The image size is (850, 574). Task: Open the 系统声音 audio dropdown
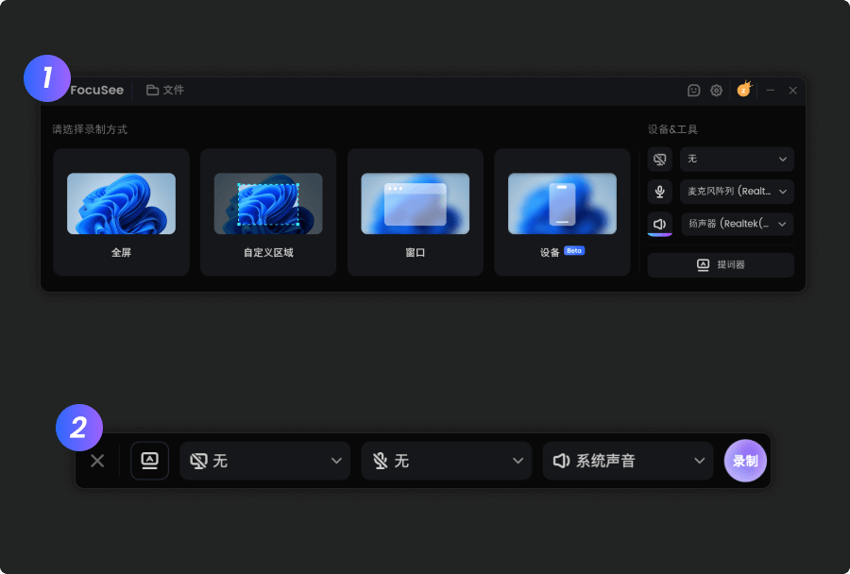tap(628, 461)
